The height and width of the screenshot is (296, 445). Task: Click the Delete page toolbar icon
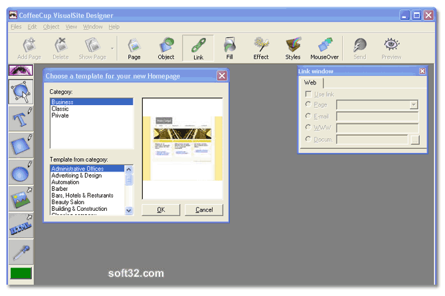point(60,49)
